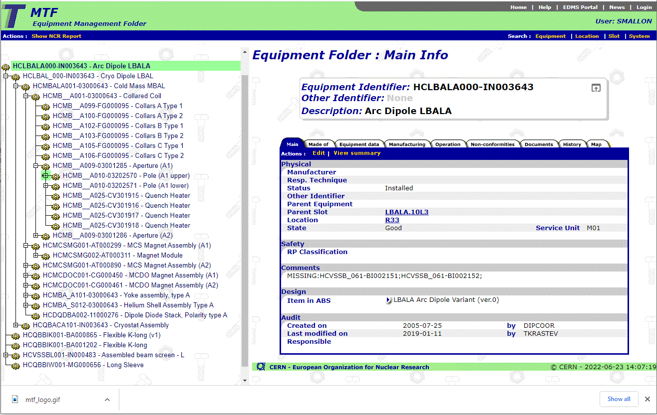Click the Edit action link
The width and height of the screenshot is (657, 415).
point(319,153)
